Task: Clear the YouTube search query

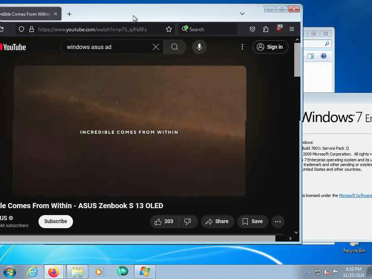Action: tap(156, 47)
